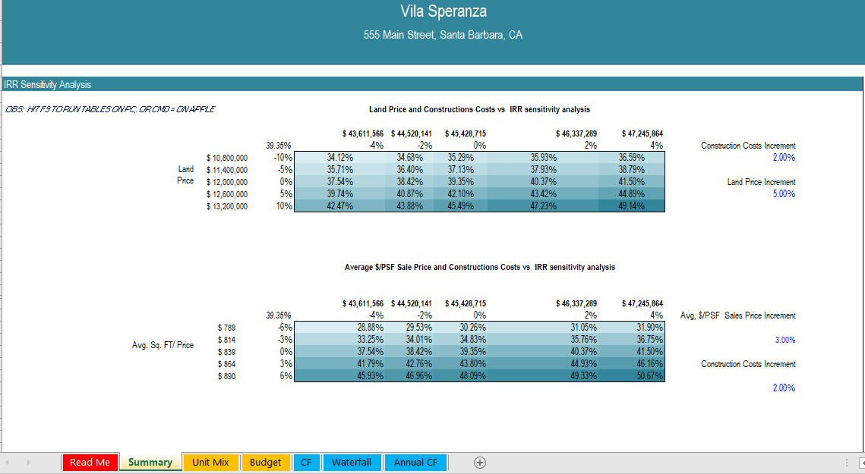Select the Vila Speranza title cell
865x474 pixels.
click(x=444, y=11)
